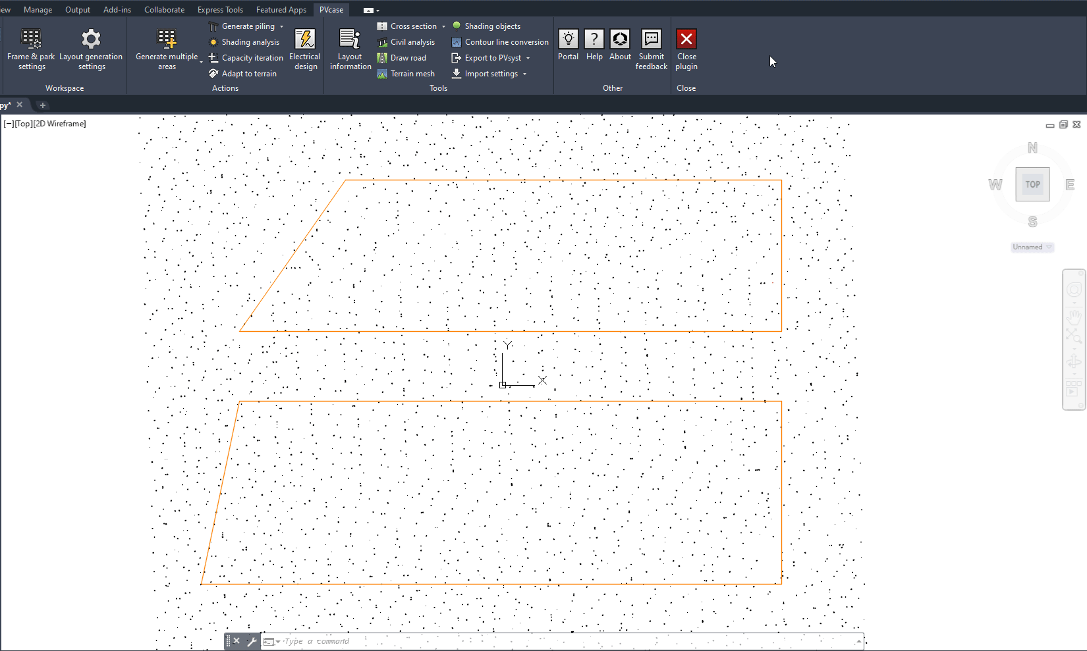Open Layout information panel

(x=350, y=49)
